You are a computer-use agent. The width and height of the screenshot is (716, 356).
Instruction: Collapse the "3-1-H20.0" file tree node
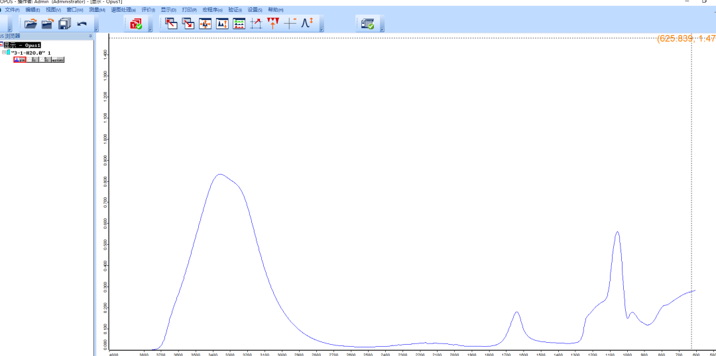[3, 52]
